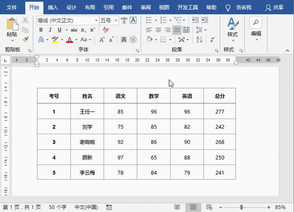Screen dimensions: 294x212
Task: Open the Styles gallery icon
Action: [x=233, y=24]
